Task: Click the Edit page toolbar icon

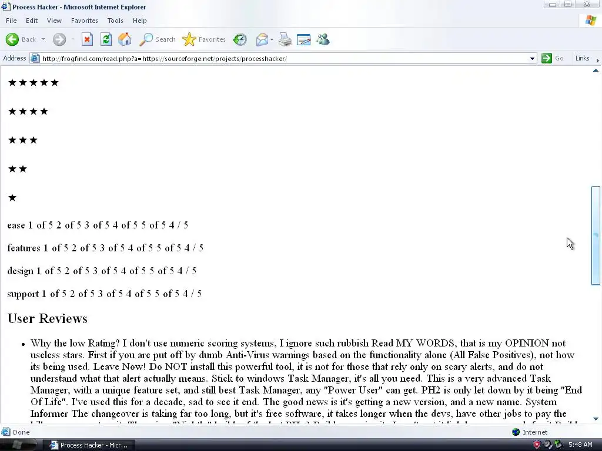Action: pos(304,39)
